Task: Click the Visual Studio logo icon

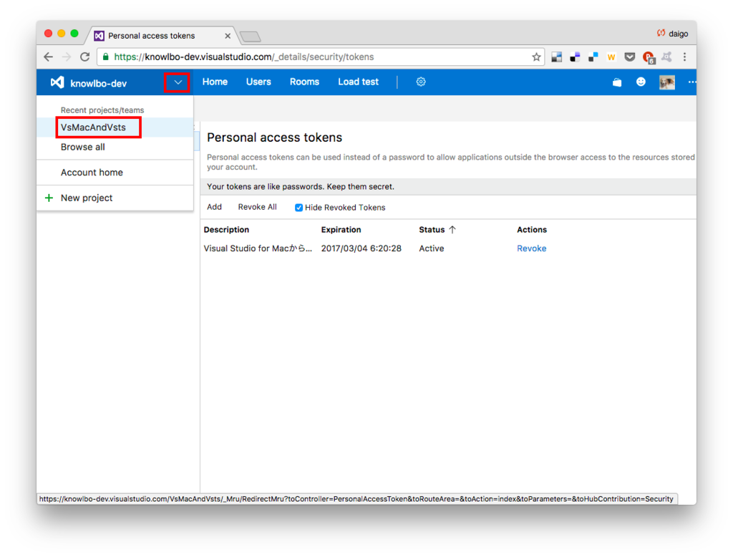Action: tap(57, 82)
